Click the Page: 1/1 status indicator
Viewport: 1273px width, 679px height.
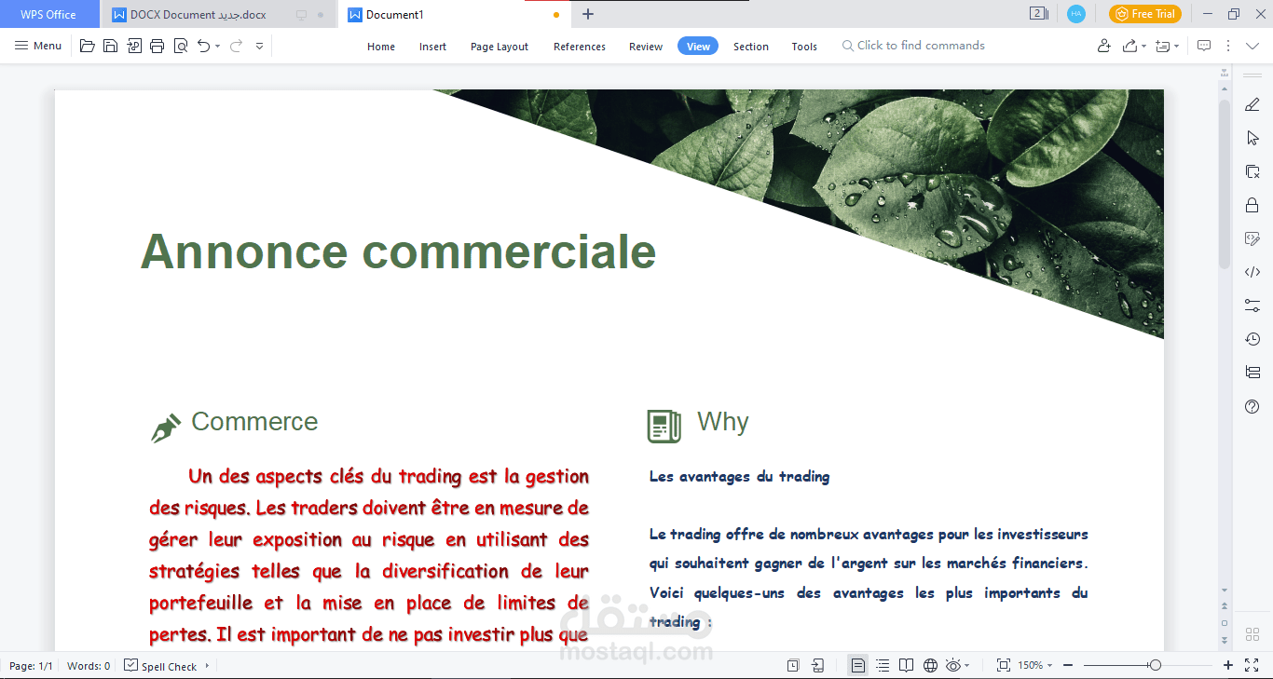(31, 666)
